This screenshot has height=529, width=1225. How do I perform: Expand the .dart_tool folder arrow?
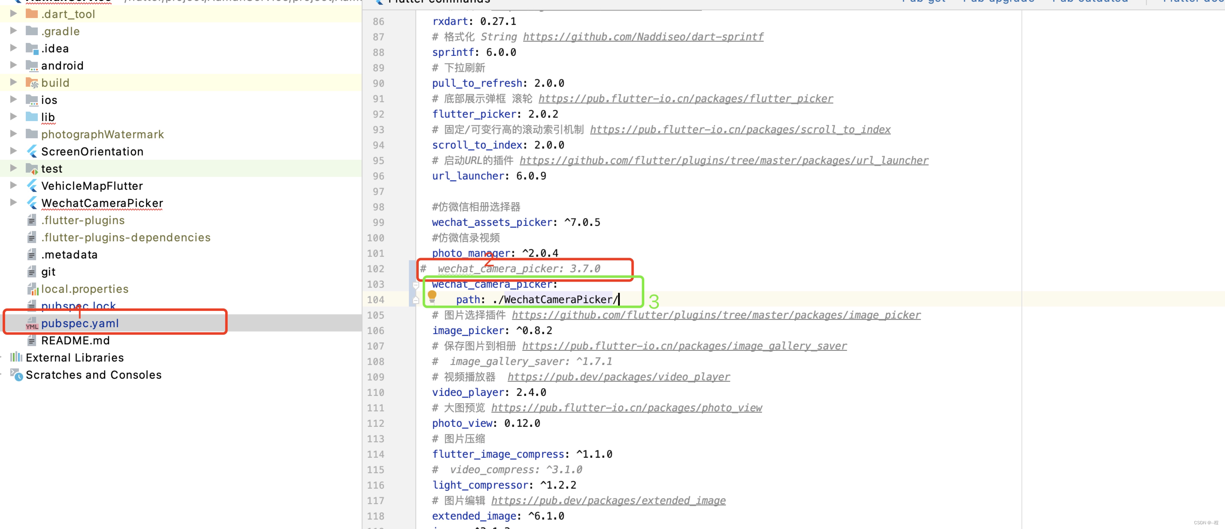click(13, 13)
